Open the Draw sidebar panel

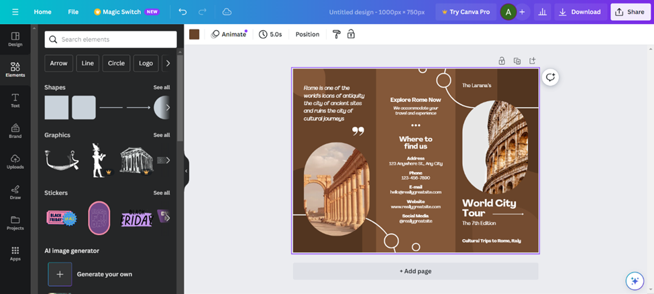click(15, 192)
